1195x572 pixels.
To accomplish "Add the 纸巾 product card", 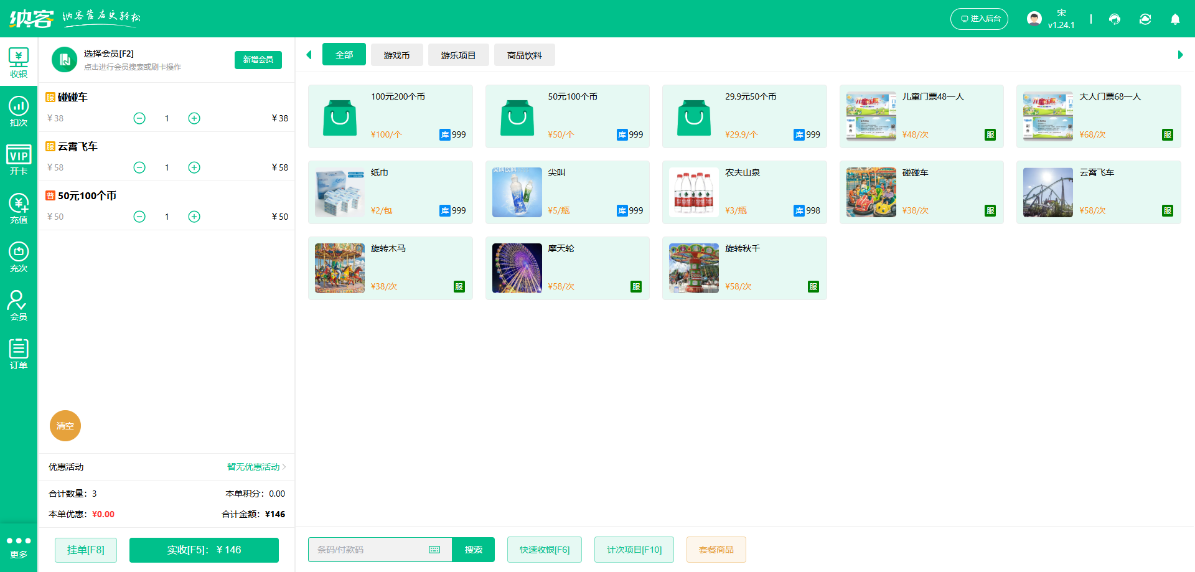I will 390,192.
